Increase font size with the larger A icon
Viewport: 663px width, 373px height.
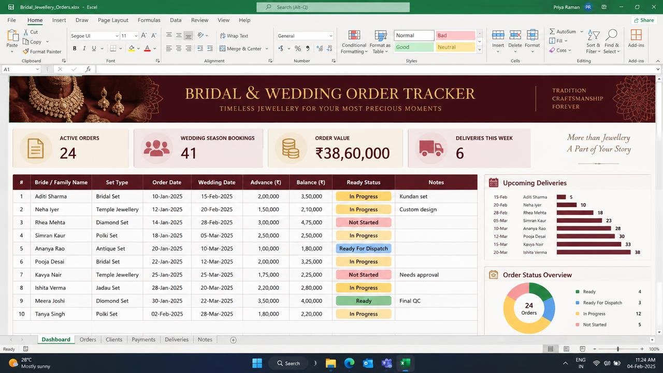click(145, 36)
